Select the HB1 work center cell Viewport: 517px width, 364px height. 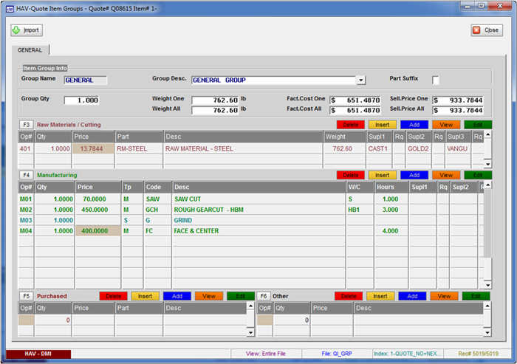click(360, 210)
